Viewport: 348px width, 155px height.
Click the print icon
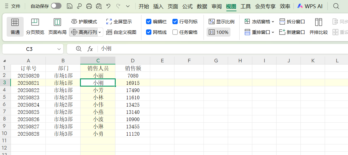(89, 6)
